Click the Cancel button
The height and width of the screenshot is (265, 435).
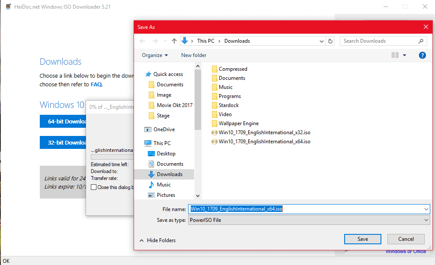tap(406, 239)
